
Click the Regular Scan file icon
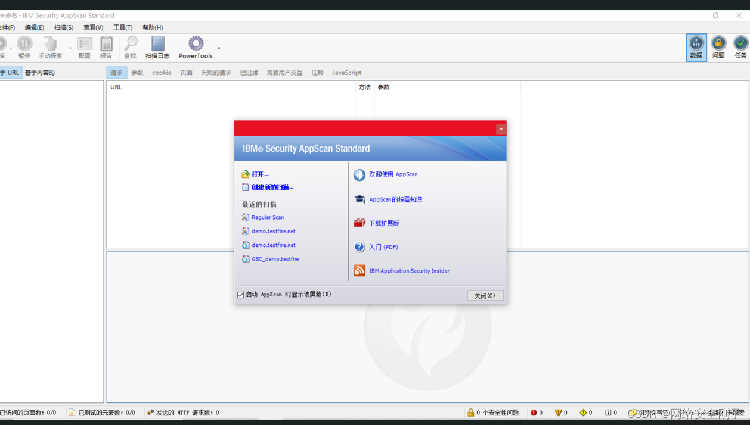[x=245, y=217]
